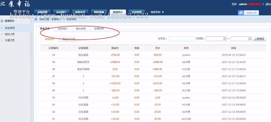The width and height of the screenshot is (271, 122).
Task: Click the 2988.00 total in row 48
Action: click(157, 69)
